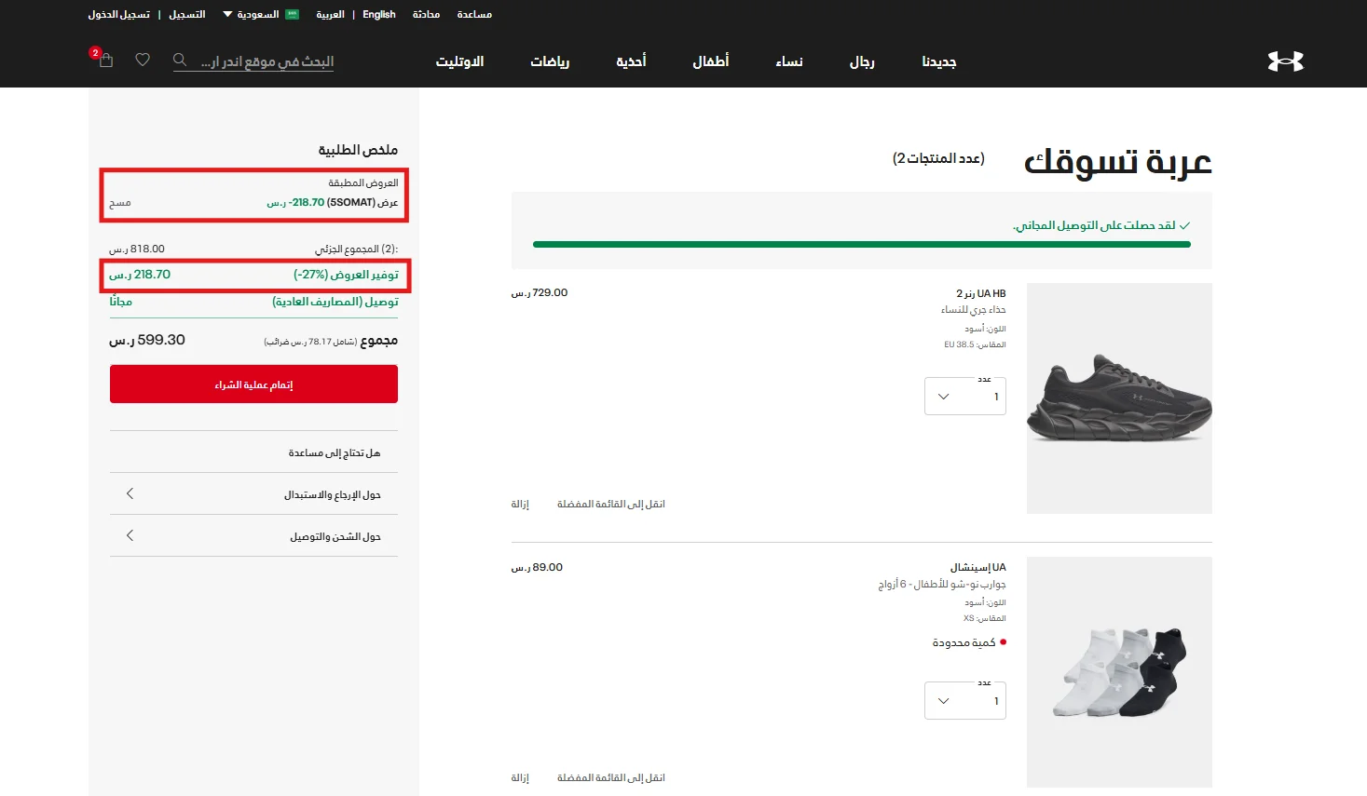Click مسح to remove applied promo
Screen dimensions: 1367x796
tap(120, 203)
